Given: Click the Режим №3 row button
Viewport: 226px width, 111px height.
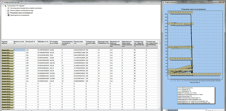Looking at the screenshot, I should (x=7, y=55).
